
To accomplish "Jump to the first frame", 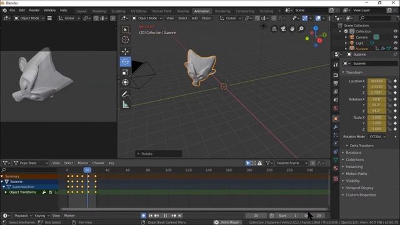I will click(151, 216).
